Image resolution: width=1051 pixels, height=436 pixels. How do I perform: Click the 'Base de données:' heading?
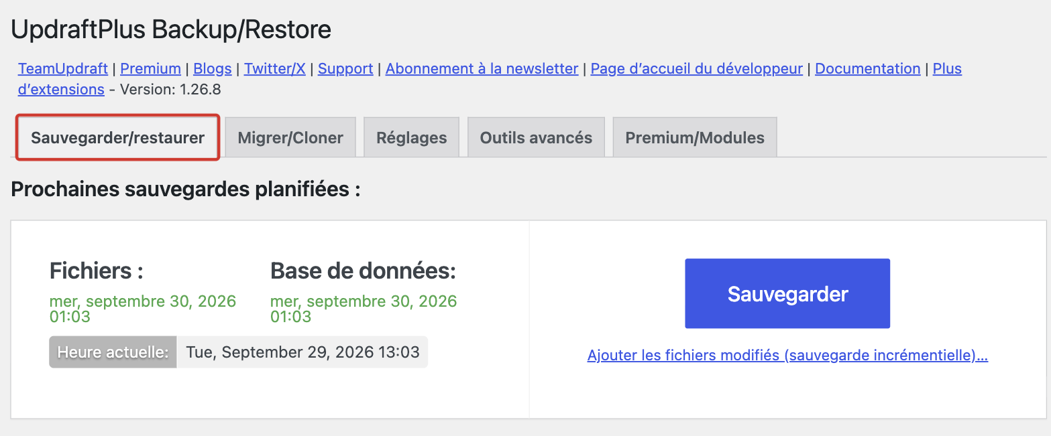pyautogui.click(x=363, y=271)
